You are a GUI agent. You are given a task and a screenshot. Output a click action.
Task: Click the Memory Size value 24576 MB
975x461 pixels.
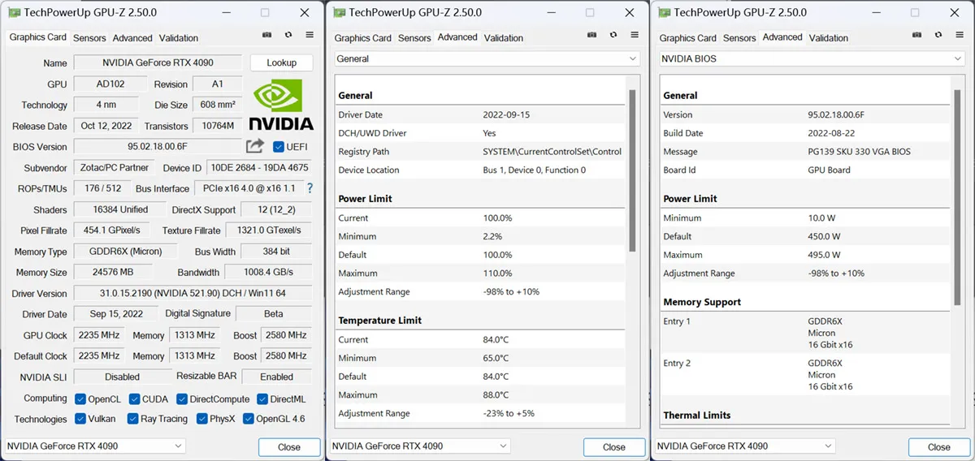click(114, 273)
